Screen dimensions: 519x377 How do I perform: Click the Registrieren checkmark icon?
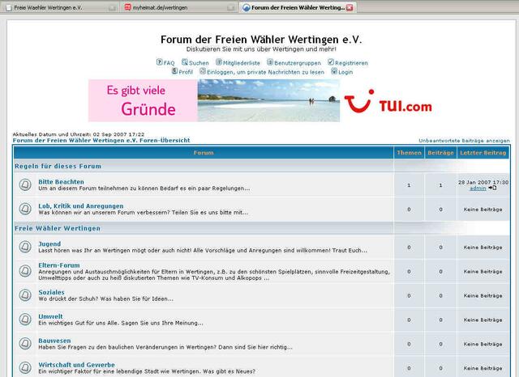pyautogui.click(x=331, y=61)
